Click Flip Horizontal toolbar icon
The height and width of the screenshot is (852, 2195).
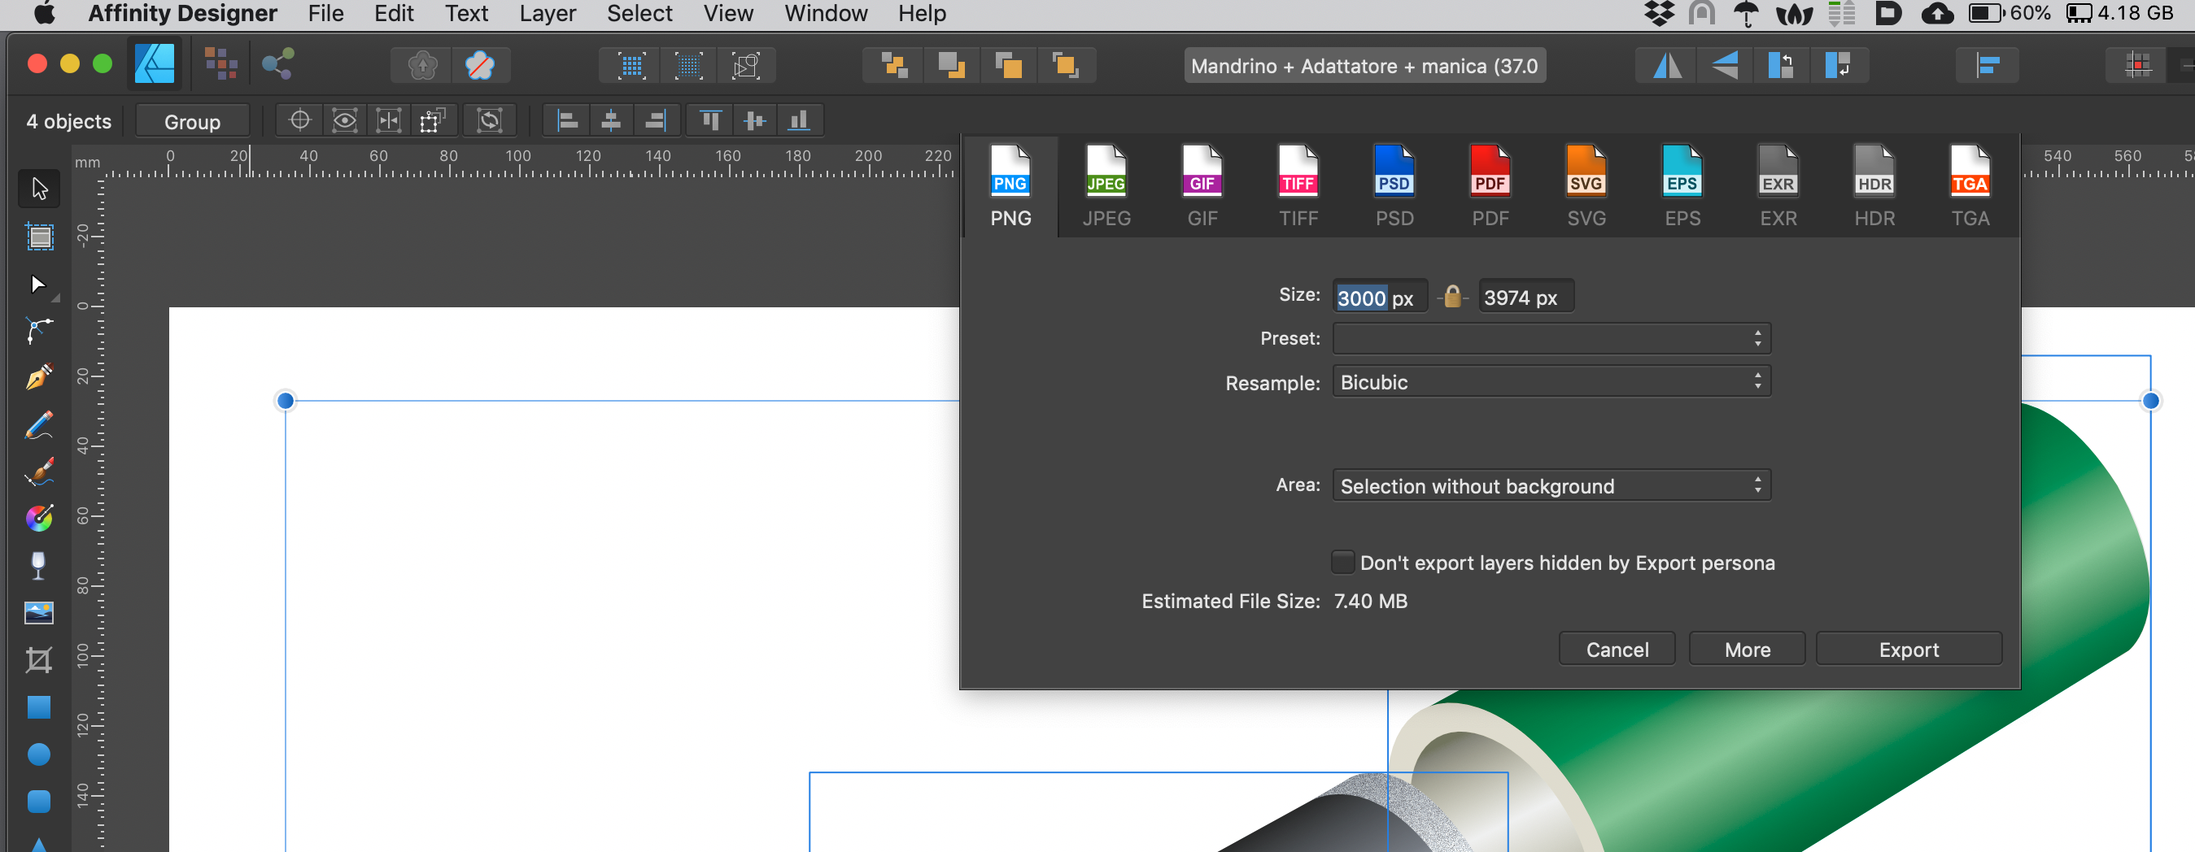1667,66
